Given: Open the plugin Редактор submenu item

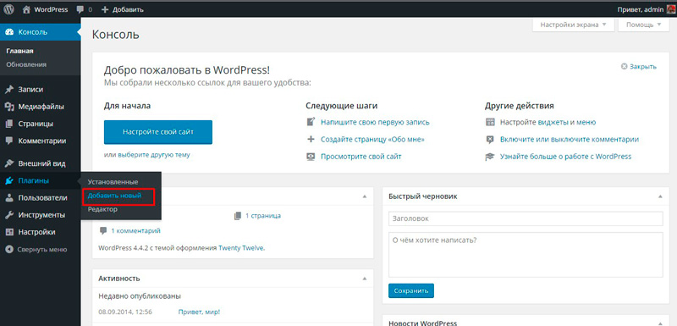Looking at the screenshot, I should pos(102,209).
